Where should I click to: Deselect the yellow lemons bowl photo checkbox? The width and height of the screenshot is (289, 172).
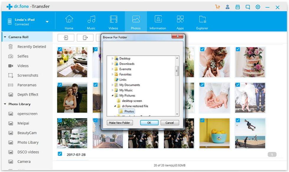tap(203, 120)
